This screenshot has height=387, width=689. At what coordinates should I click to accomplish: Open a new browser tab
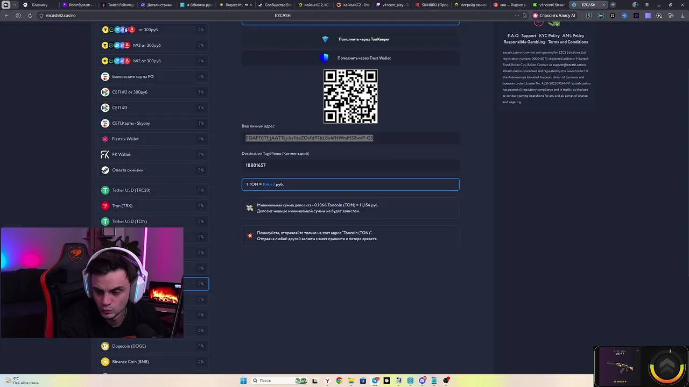613,5
